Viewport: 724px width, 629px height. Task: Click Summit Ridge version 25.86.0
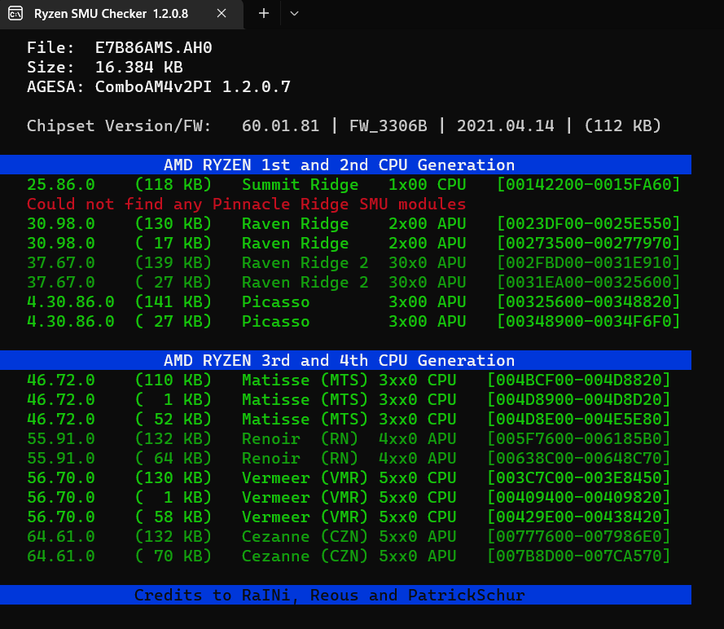(60, 185)
